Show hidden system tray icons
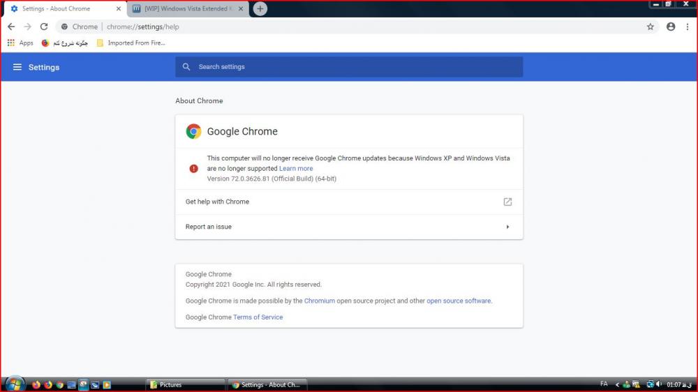698x392 pixels. tap(617, 384)
